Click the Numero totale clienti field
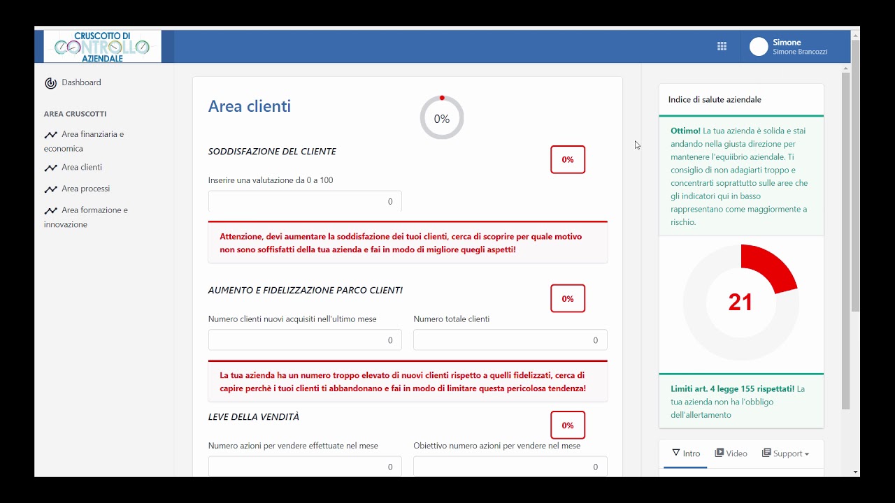 [510, 340]
